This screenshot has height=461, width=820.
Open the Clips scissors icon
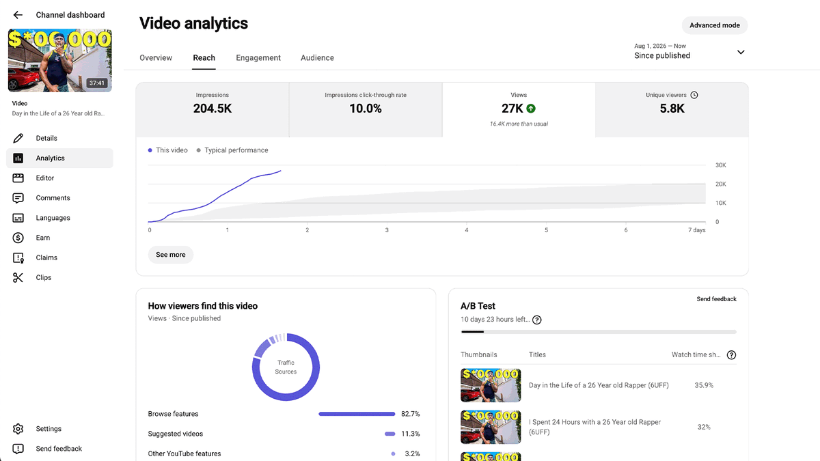pyautogui.click(x=18, y=277)
